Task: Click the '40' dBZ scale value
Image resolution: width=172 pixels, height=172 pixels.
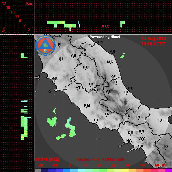Action: tap(128, 165)
